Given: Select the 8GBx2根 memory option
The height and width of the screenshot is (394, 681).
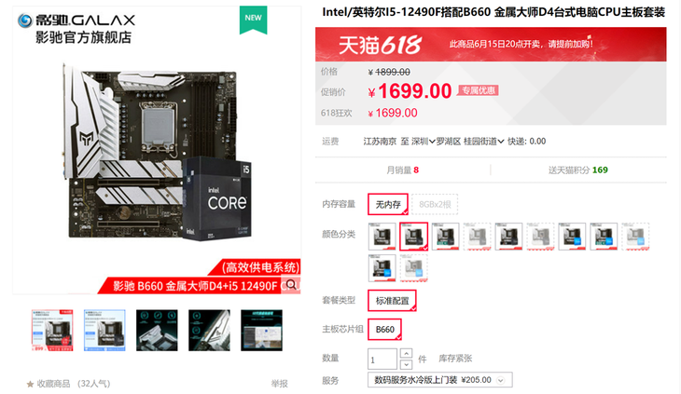Looking at the screenshot, I should coord(435,204).
